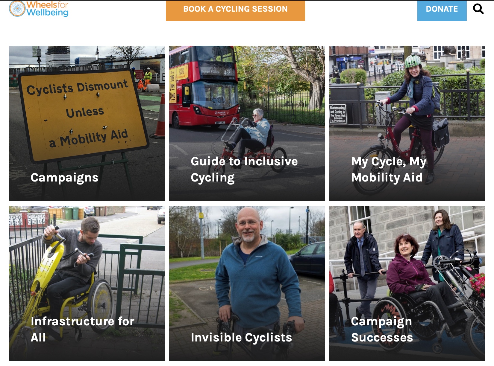Open the search magnifier icon
The width and height of the screenshot is (494, 366).
[x=478, y=9]
